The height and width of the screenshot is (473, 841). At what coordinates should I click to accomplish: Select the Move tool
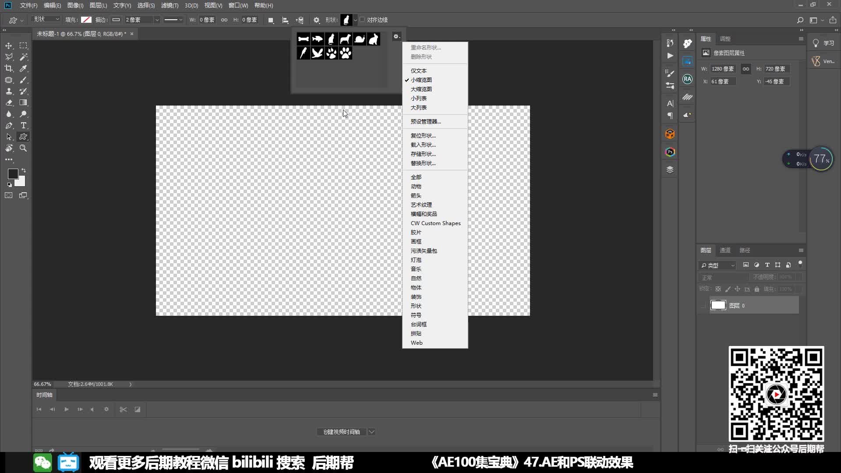(x=9, y=45)
